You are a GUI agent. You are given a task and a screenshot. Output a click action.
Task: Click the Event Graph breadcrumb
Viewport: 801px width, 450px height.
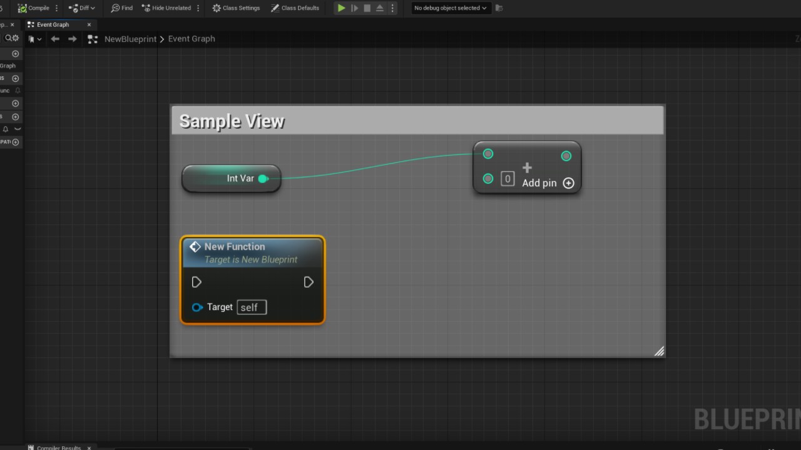tap(191, 39)
